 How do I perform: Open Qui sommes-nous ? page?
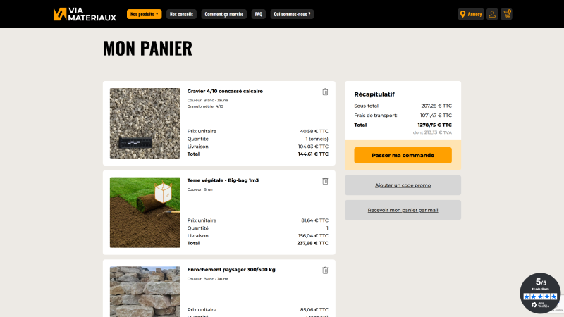tap(292, 14)
